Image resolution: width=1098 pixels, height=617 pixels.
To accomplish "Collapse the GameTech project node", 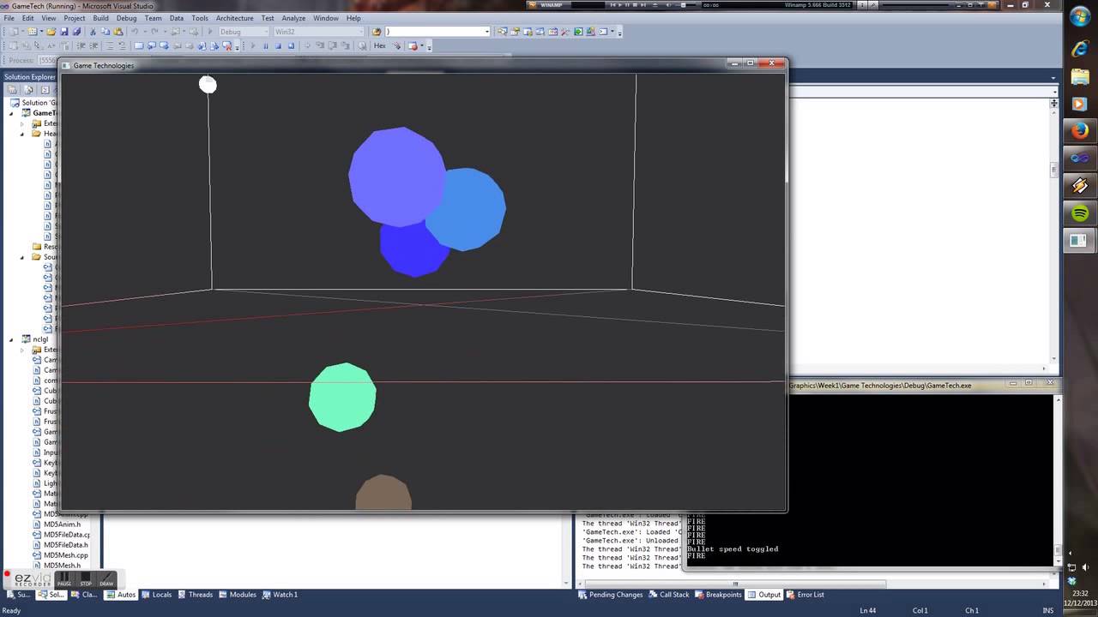I will tap(11, 113).
